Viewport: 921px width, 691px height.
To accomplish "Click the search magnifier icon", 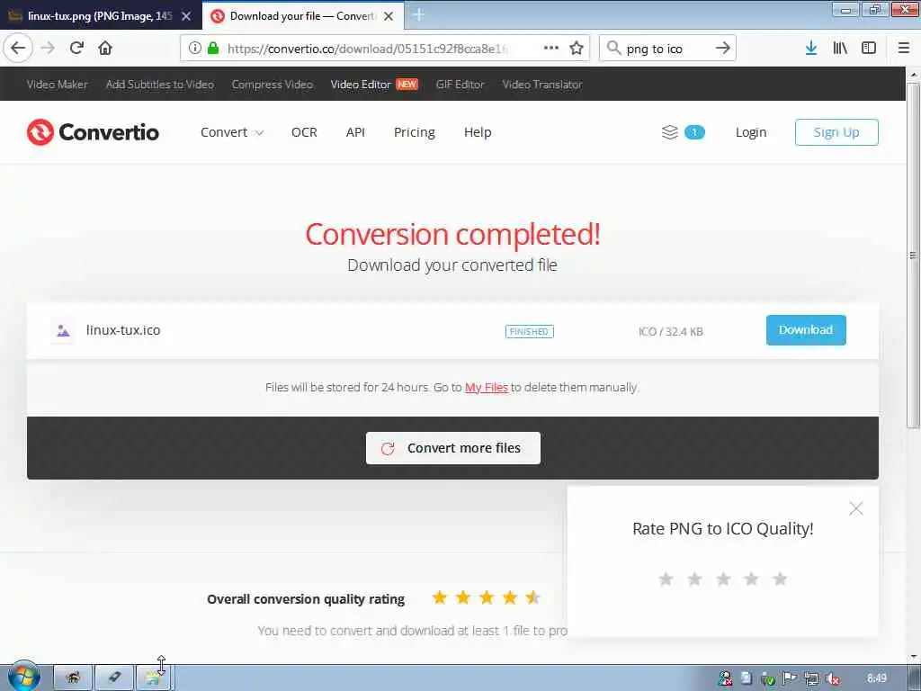I will pyautogui.click(x=613, y=49).
